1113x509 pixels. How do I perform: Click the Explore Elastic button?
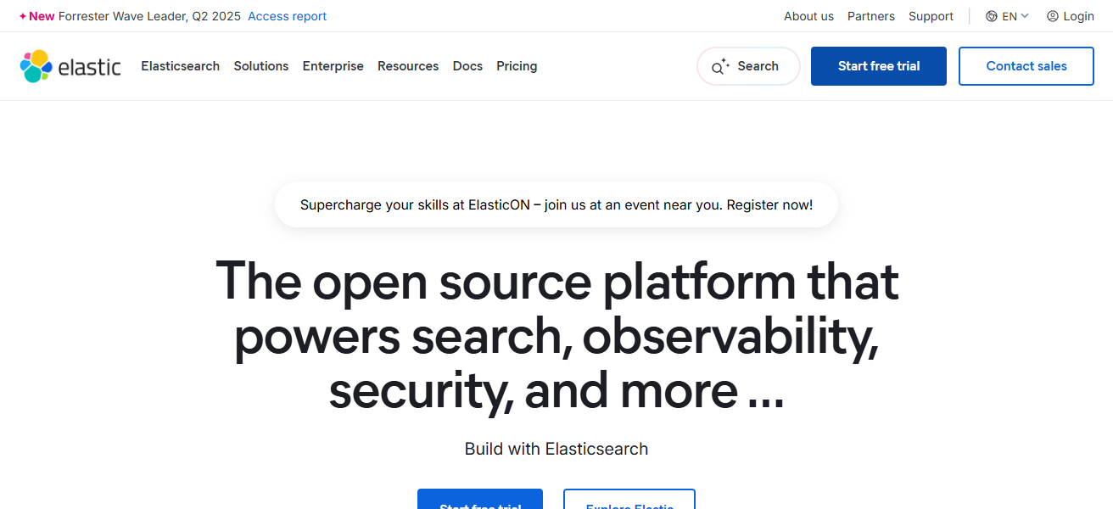tap(629, 504)
